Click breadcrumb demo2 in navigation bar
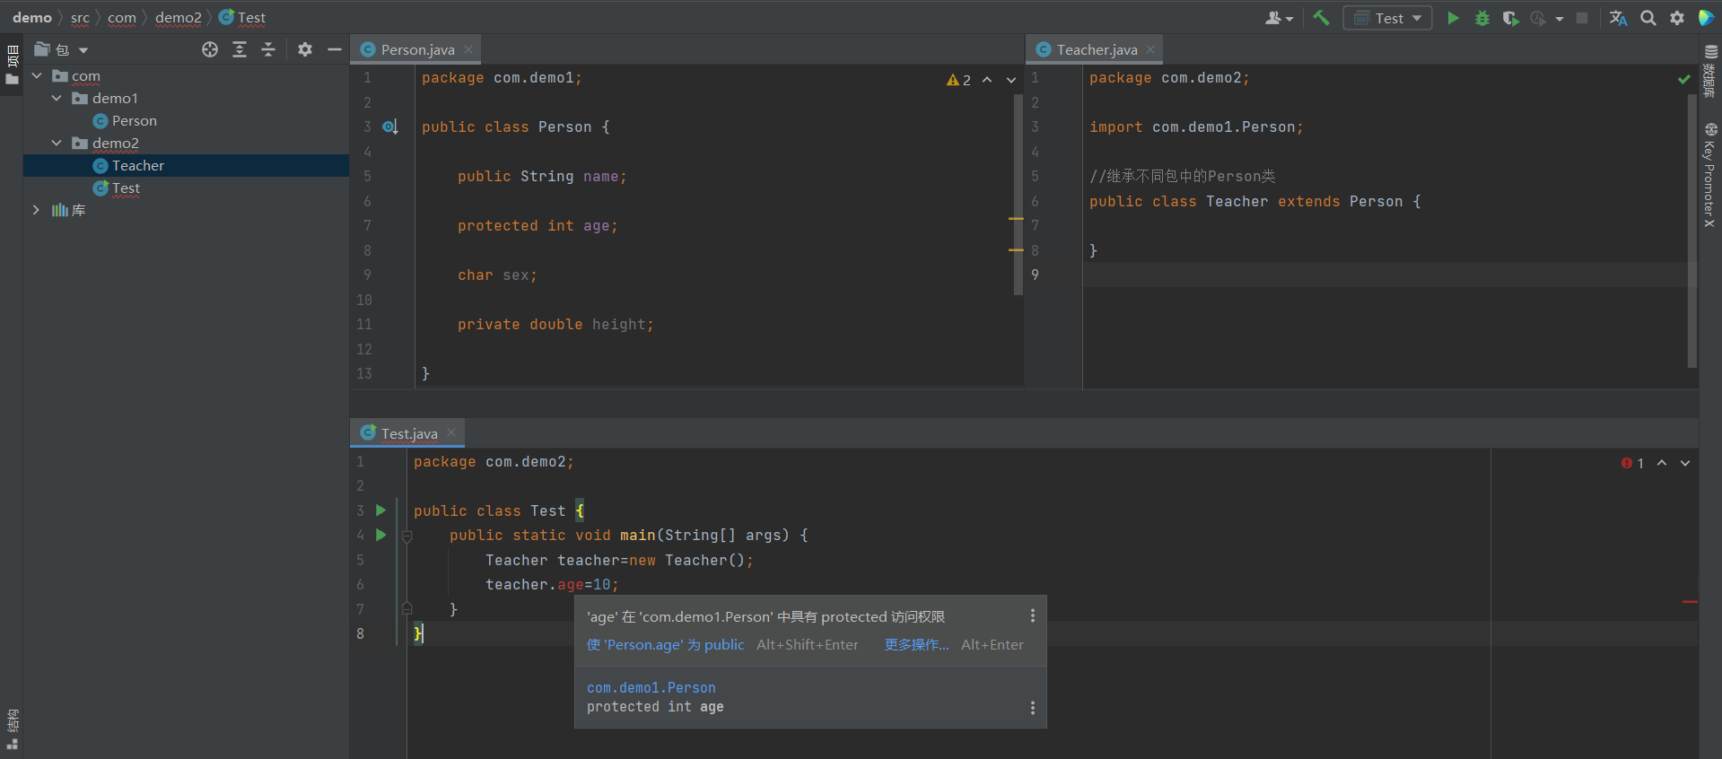1722x759 pixels. (179, 18)
